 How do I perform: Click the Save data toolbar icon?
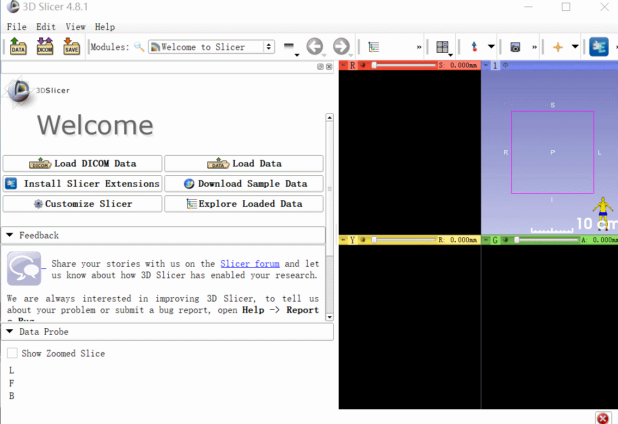point(71,47)
